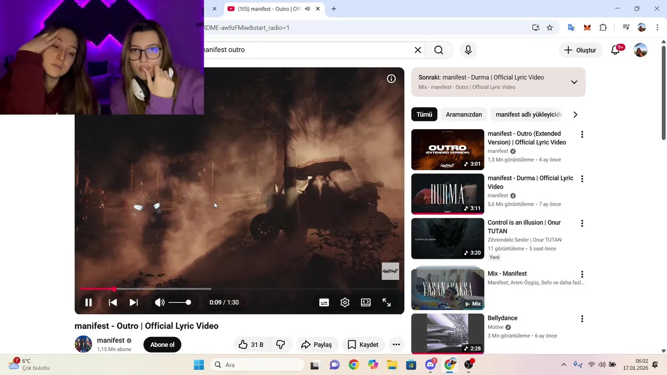Image resolution: width=667 pixels, height=375 pixels.
Task: Skip to next video in player
Action: (133, 302)
